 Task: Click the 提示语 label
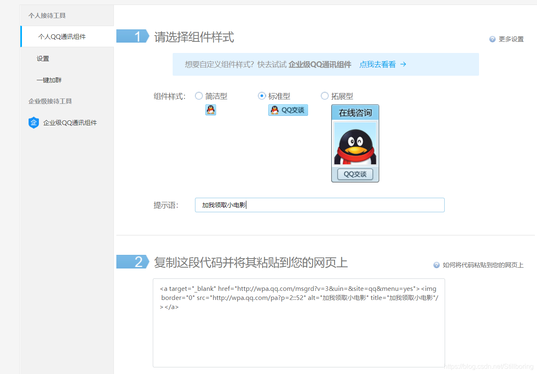166,205
